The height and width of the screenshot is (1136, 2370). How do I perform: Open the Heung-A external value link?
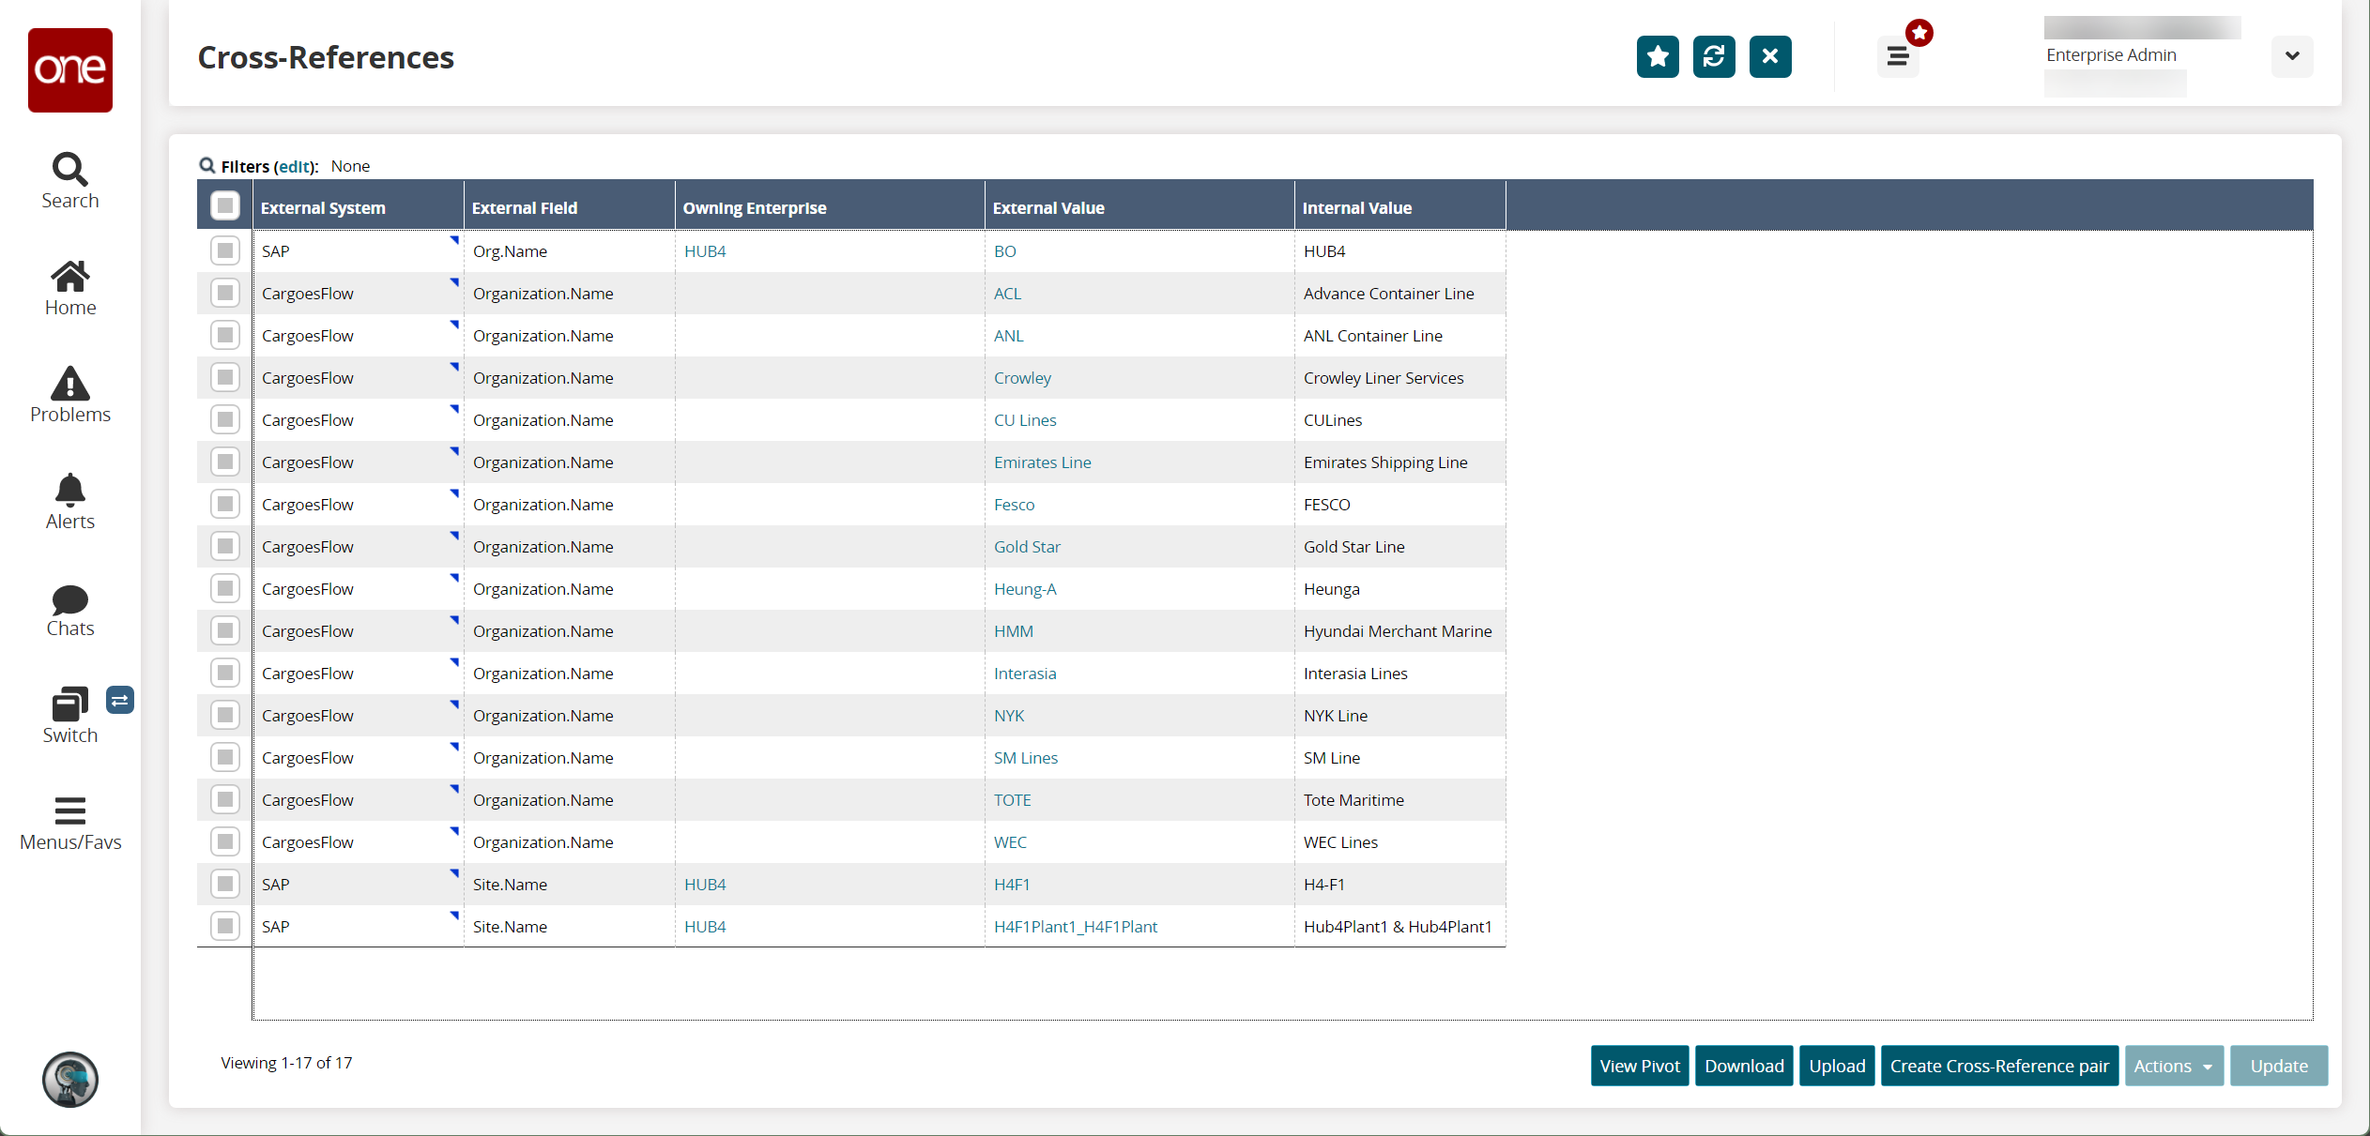(1025, 589)
